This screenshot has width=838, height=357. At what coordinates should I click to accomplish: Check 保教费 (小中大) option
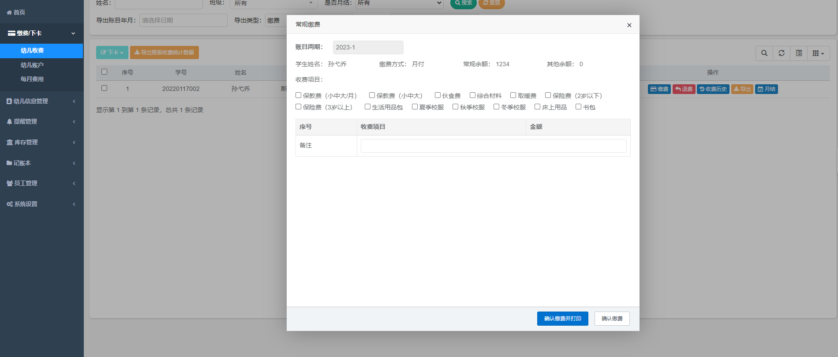pyautogui.click(x=372, y=95)
